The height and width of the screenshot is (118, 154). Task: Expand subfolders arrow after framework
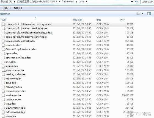click(77, 2)
